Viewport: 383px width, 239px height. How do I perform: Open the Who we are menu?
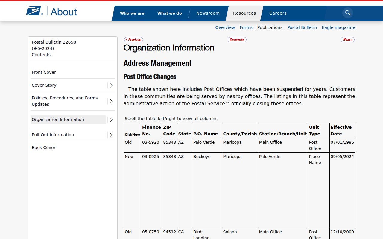pos(132,13)
